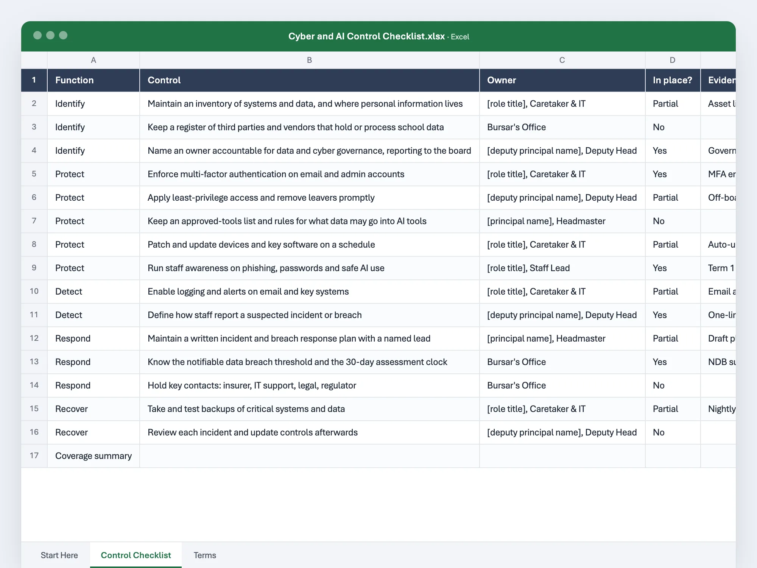Screen dimensions: 757x568
Task: Select 'Apply least-privilege access' cell
Action: pos(309,197)
